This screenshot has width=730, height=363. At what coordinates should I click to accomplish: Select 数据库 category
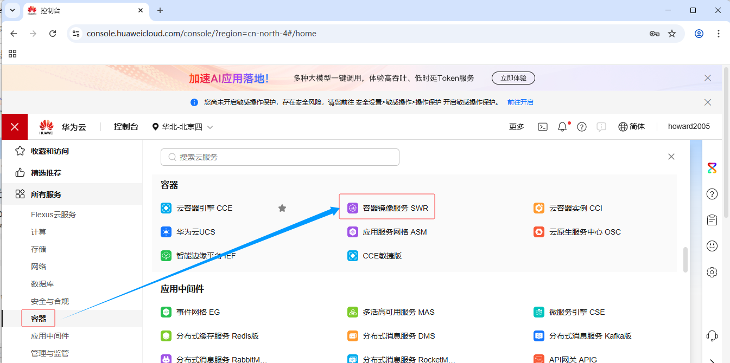pos(42,284)
